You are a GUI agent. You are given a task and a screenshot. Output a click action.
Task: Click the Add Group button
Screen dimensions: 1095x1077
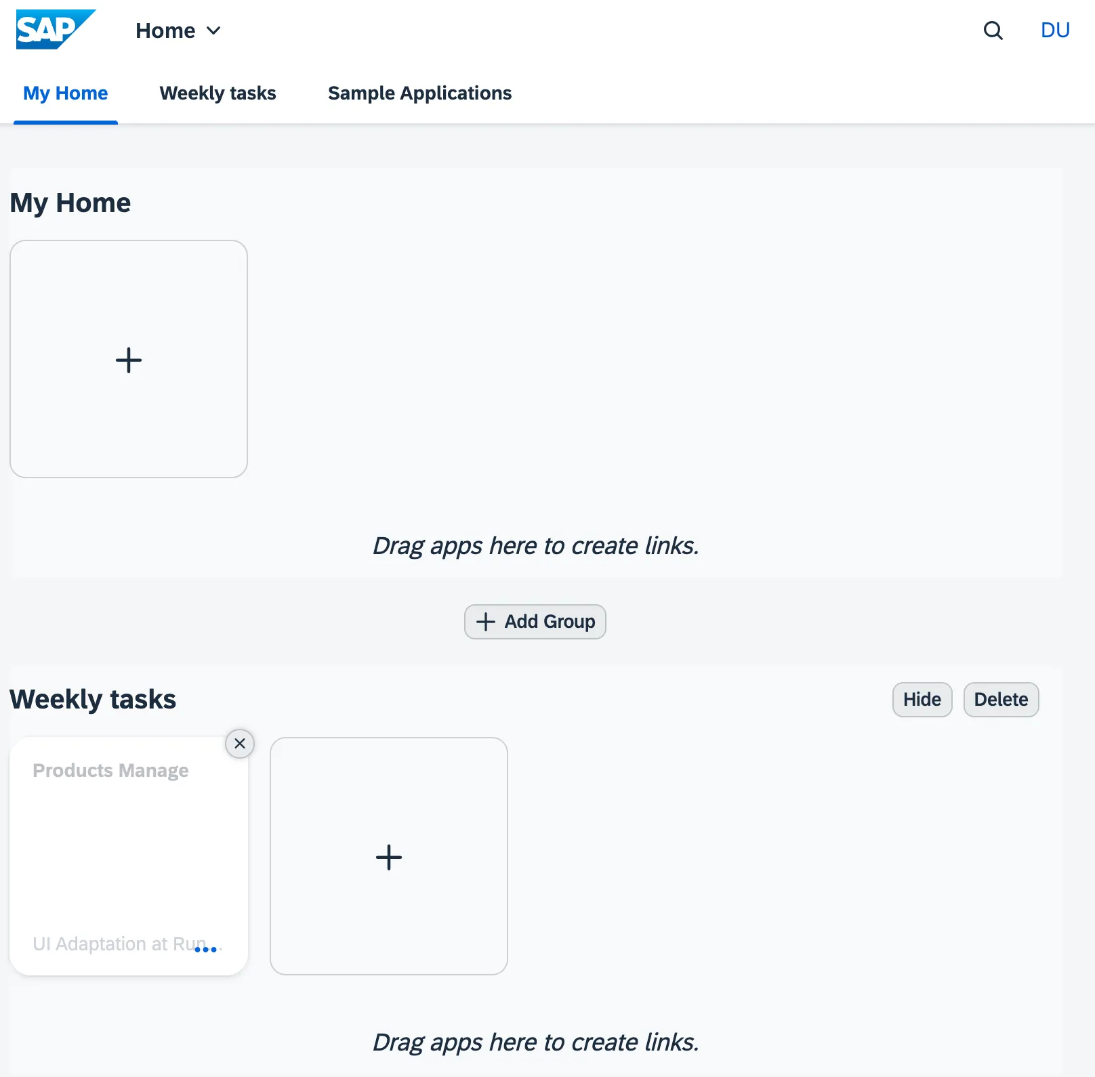[x=535, y=622]
